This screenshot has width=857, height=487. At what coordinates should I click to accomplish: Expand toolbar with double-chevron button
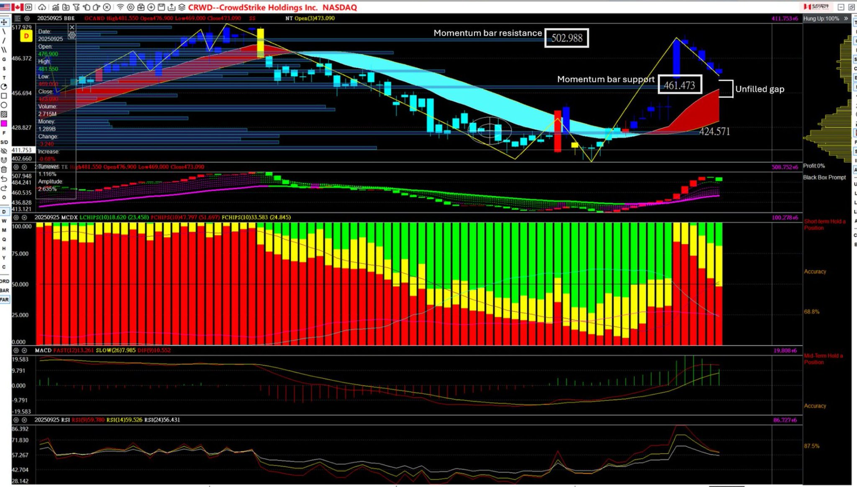(x=28, y=7)
